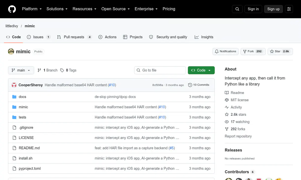Viewport: 301px width, 180px height.
Task: Click the Pricing link in header
Action: point(169,9)
